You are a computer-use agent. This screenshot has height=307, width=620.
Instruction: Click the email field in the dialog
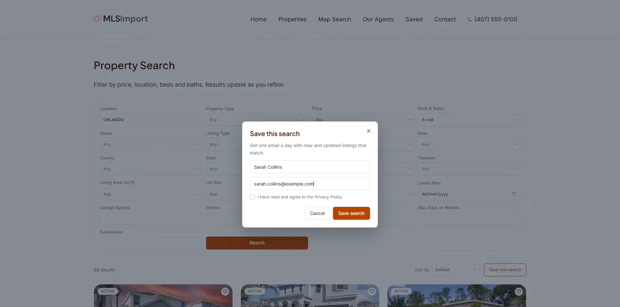click(310, 184)
